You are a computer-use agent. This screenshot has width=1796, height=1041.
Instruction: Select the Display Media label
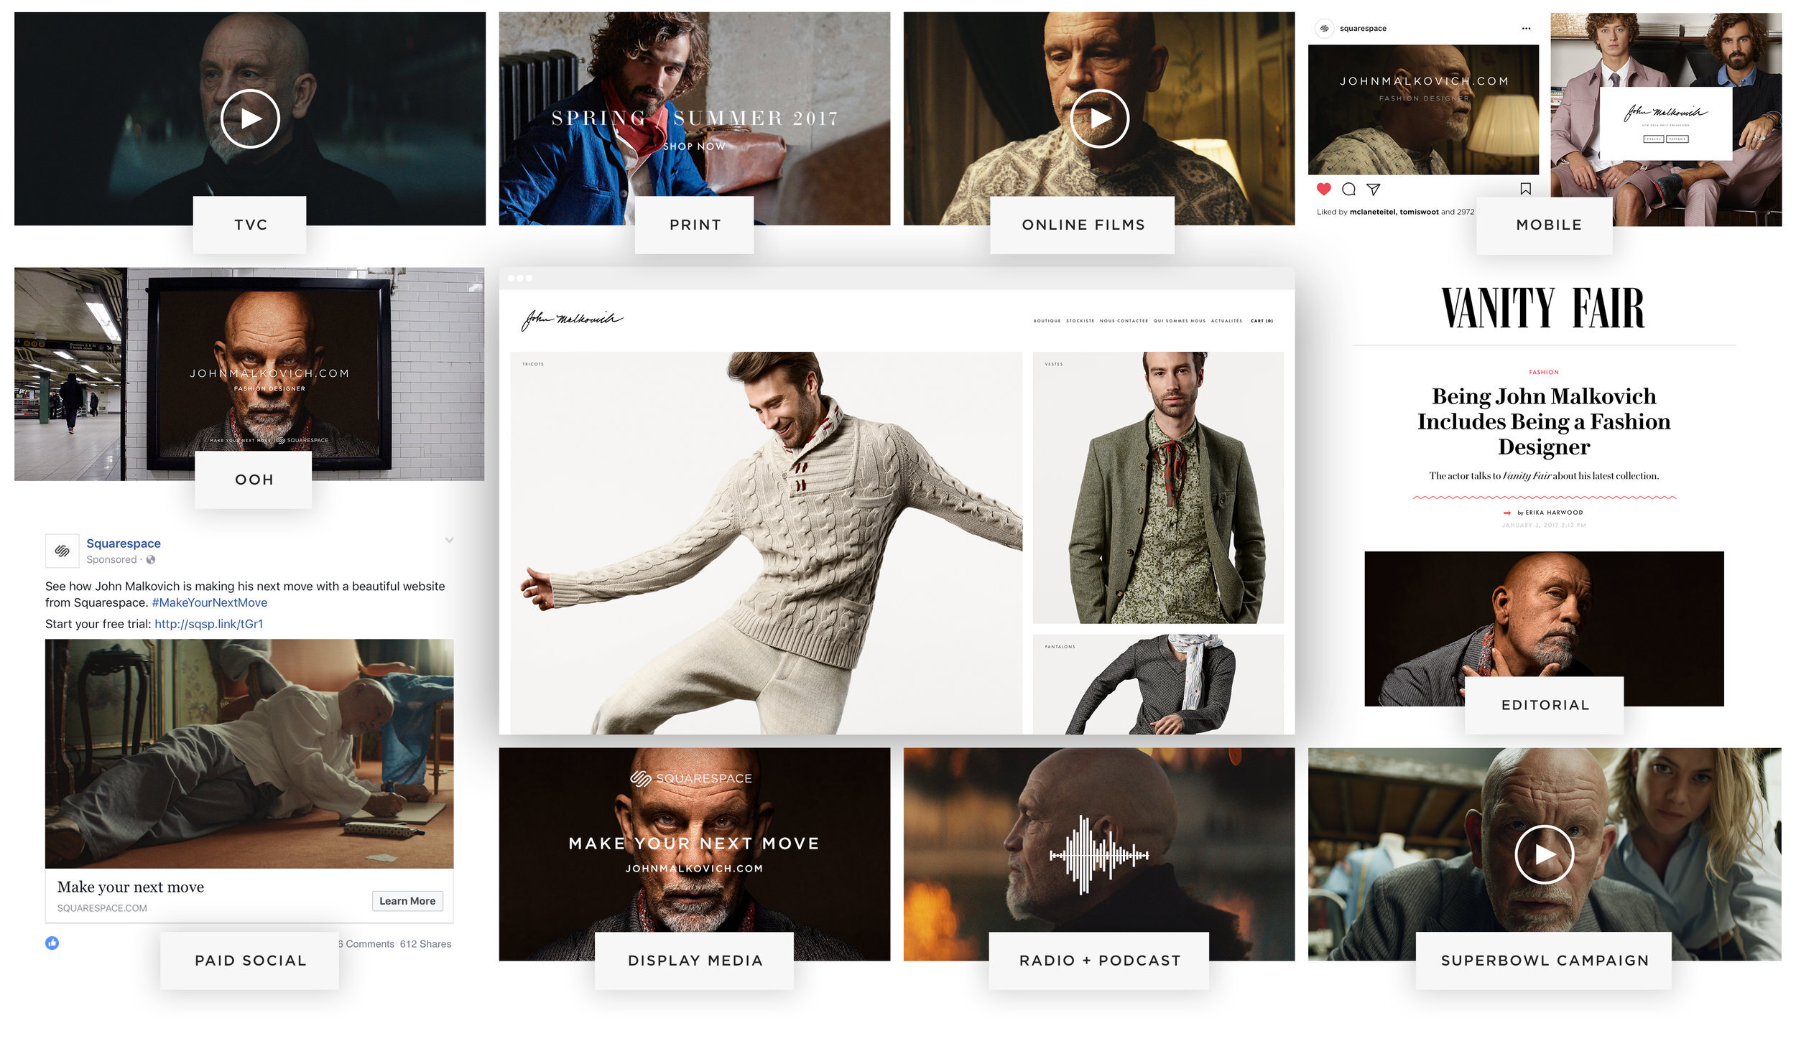pyautogui.click(x=694, y=961)
